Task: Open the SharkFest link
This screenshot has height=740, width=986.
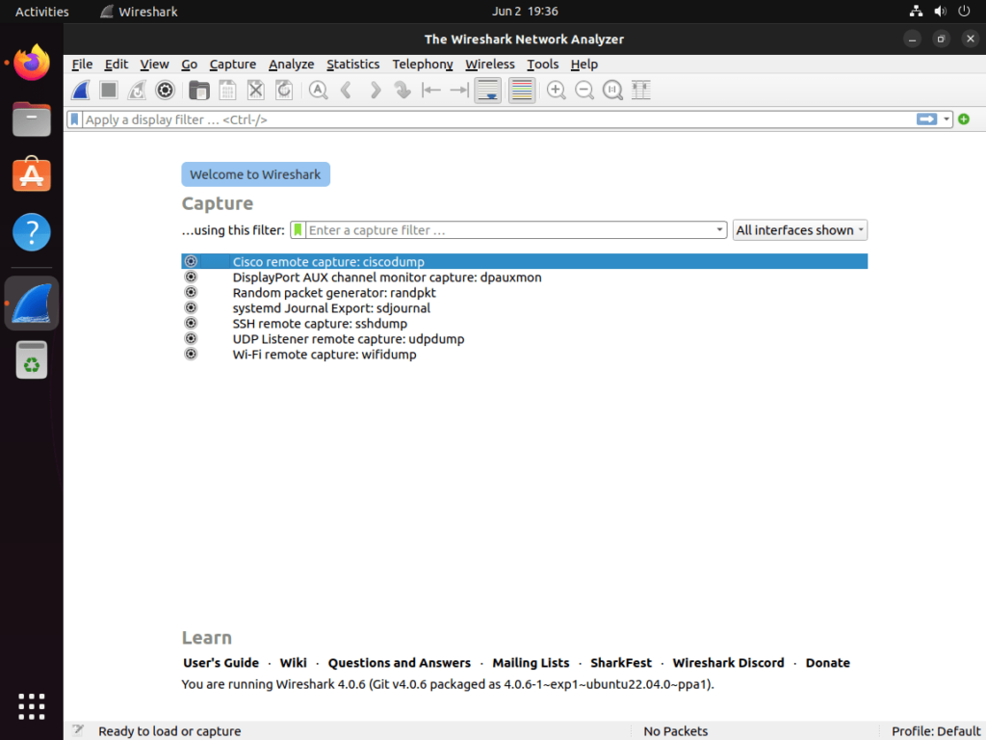Action: pyautogui.click(x=621, y=663)
